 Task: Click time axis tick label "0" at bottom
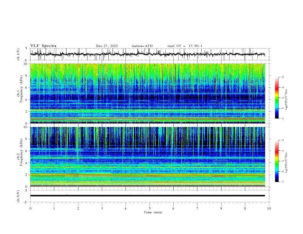coord(30,208)
